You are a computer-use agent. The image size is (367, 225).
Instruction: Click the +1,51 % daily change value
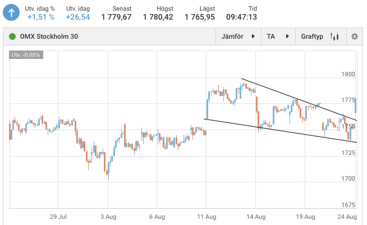click(x=41, y=17)
